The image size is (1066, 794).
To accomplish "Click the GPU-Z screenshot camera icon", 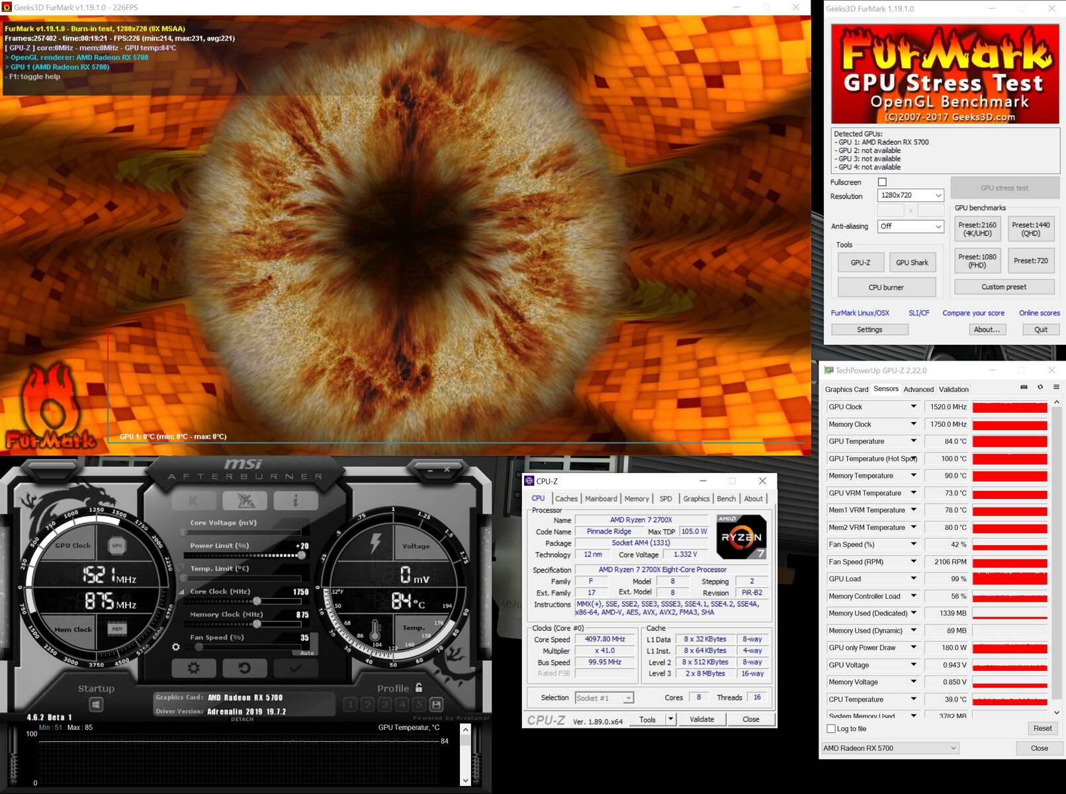I will (x=1024, y=387).
